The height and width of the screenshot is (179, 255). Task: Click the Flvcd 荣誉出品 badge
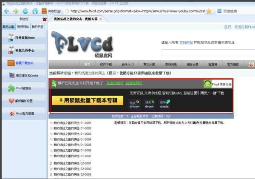click(218, 84)
